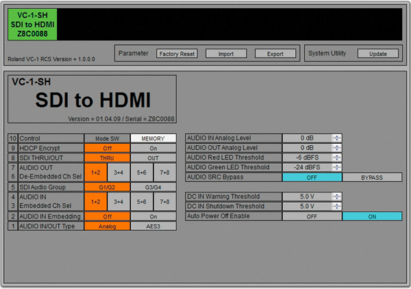Click the Auto Power Off Enable label
The height and width of the screenshot is (289, 411).
pyautogui.click(x=219, y=216)
